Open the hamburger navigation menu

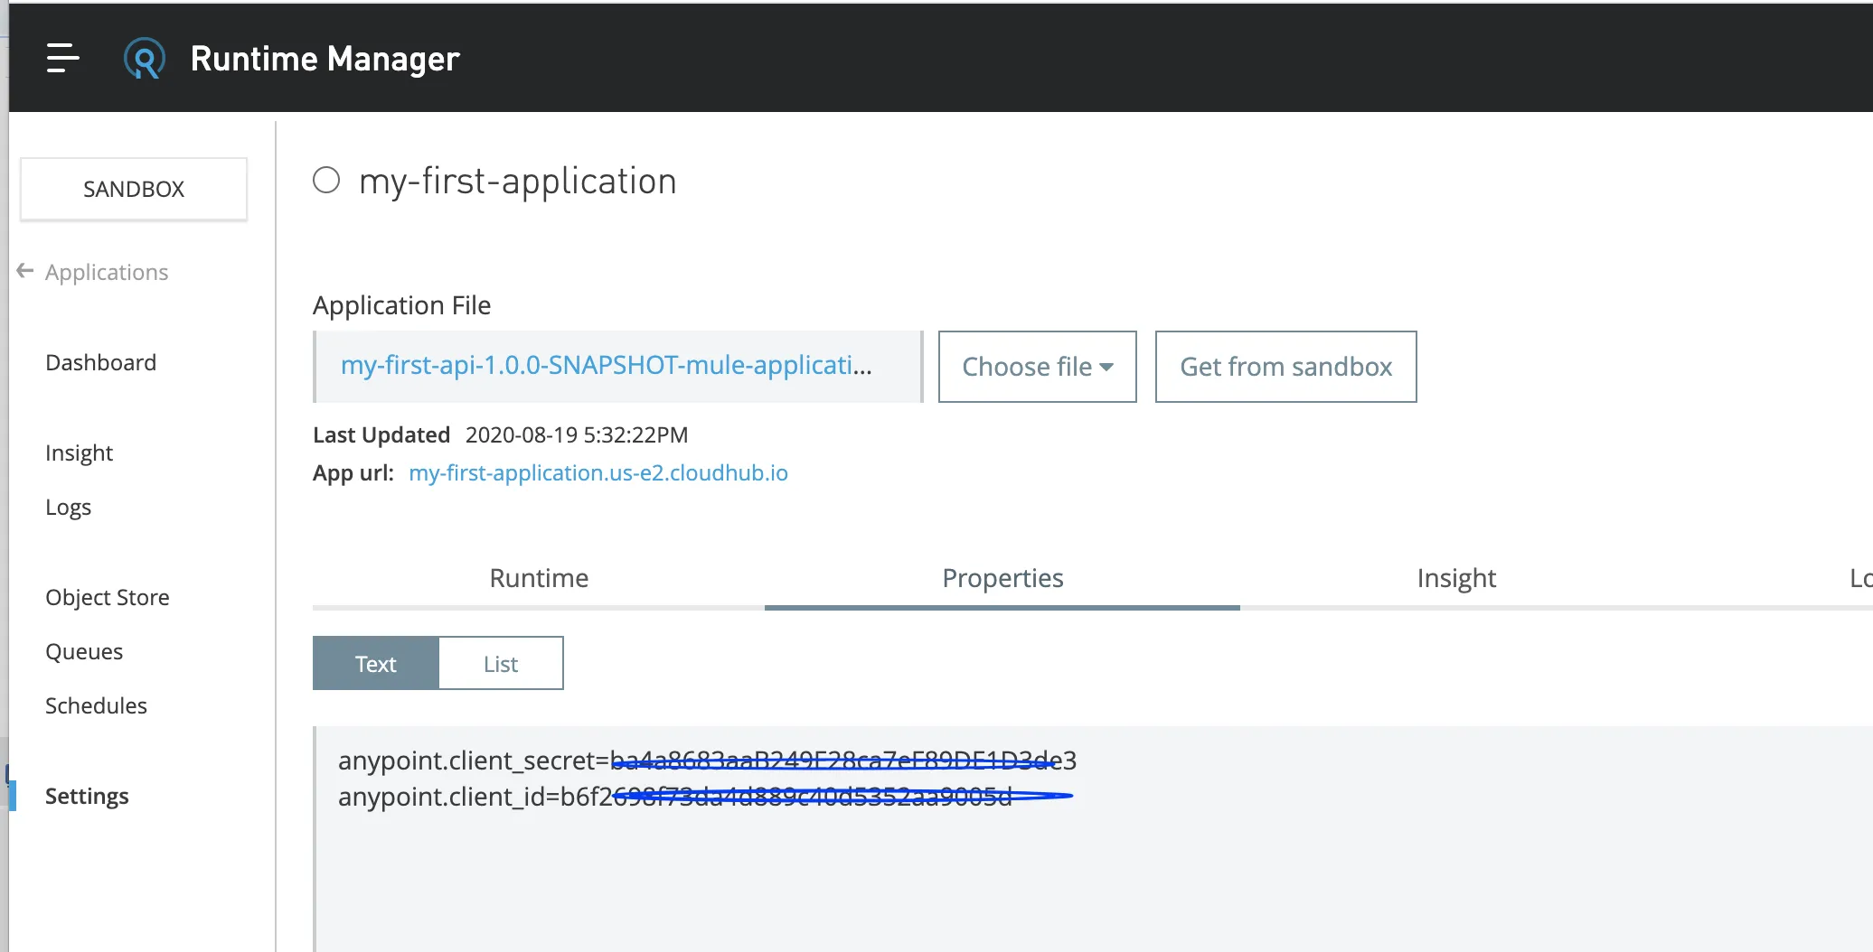point(63,58)
